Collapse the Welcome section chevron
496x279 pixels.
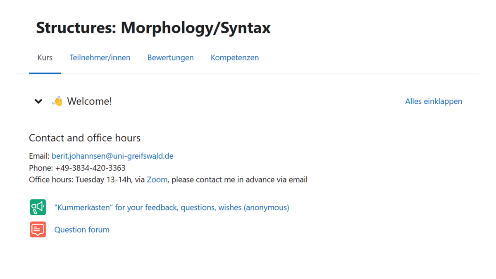tap(38, 101)
